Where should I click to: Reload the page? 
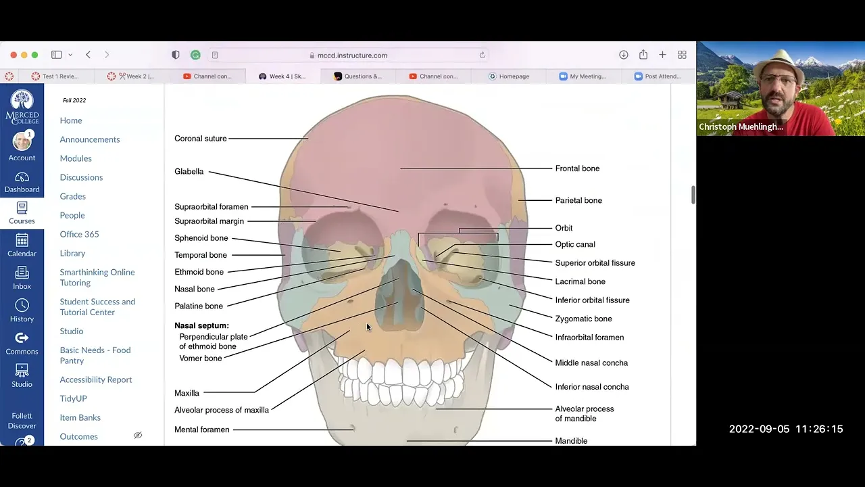482,55
